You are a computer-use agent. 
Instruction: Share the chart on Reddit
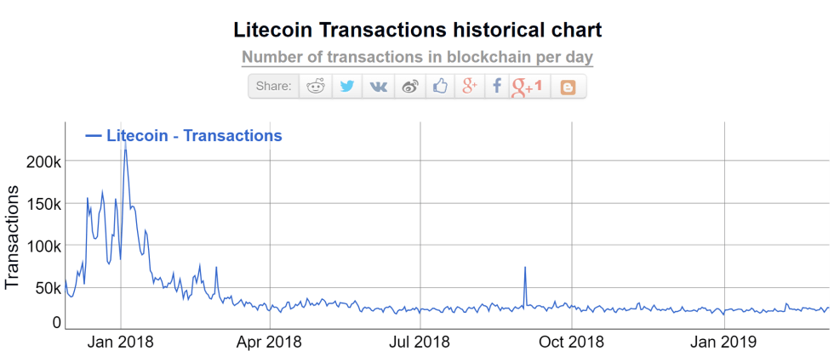pos(316,87)
